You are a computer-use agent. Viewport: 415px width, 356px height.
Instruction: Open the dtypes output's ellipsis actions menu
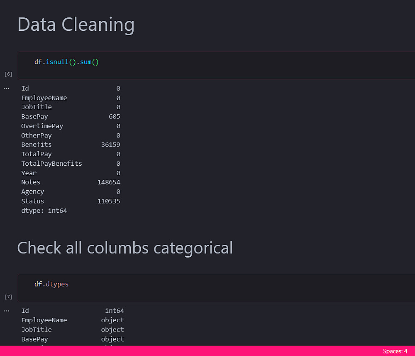coord(7,311)
